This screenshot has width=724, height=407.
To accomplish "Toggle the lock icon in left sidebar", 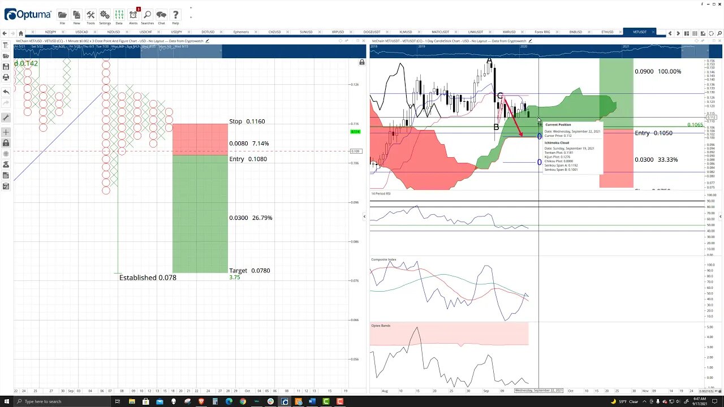I will 5,143.
